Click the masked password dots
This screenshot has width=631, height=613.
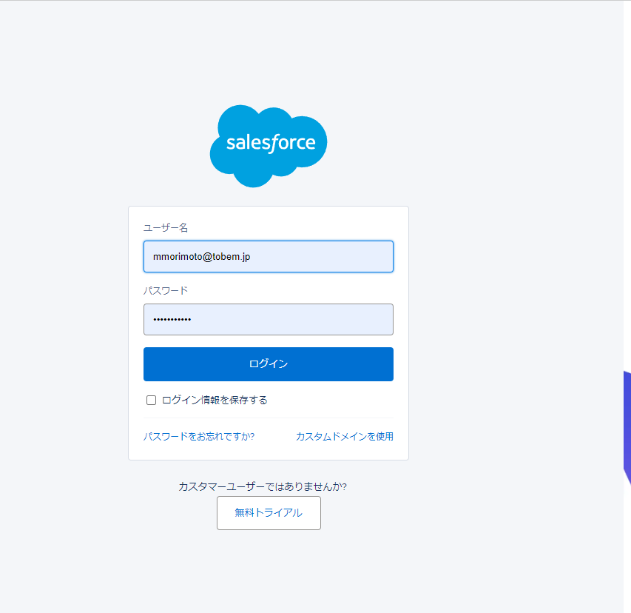(x=172, y=320)
